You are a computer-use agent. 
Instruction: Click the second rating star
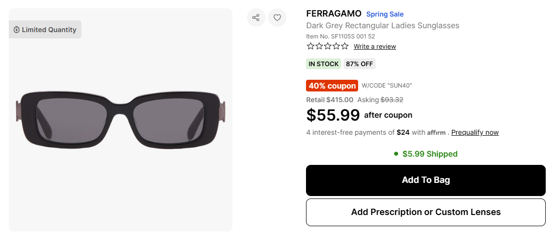319,46
